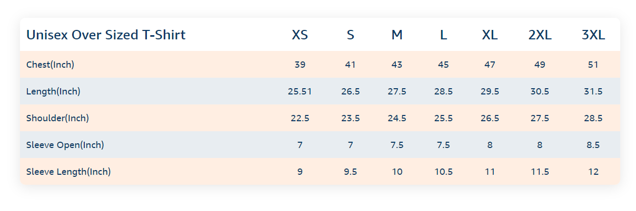Viewport: 636px width, 211px height.
Task: Select the Sleeve Open(Inch) row label
Action: click(65, 145)
